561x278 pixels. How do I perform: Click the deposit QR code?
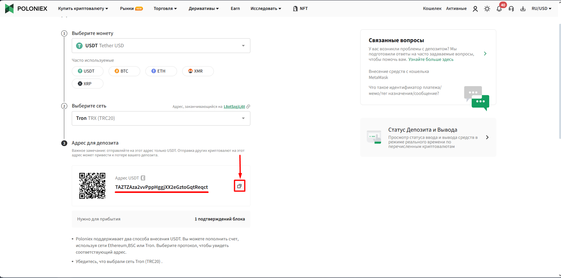pos(92,186)
